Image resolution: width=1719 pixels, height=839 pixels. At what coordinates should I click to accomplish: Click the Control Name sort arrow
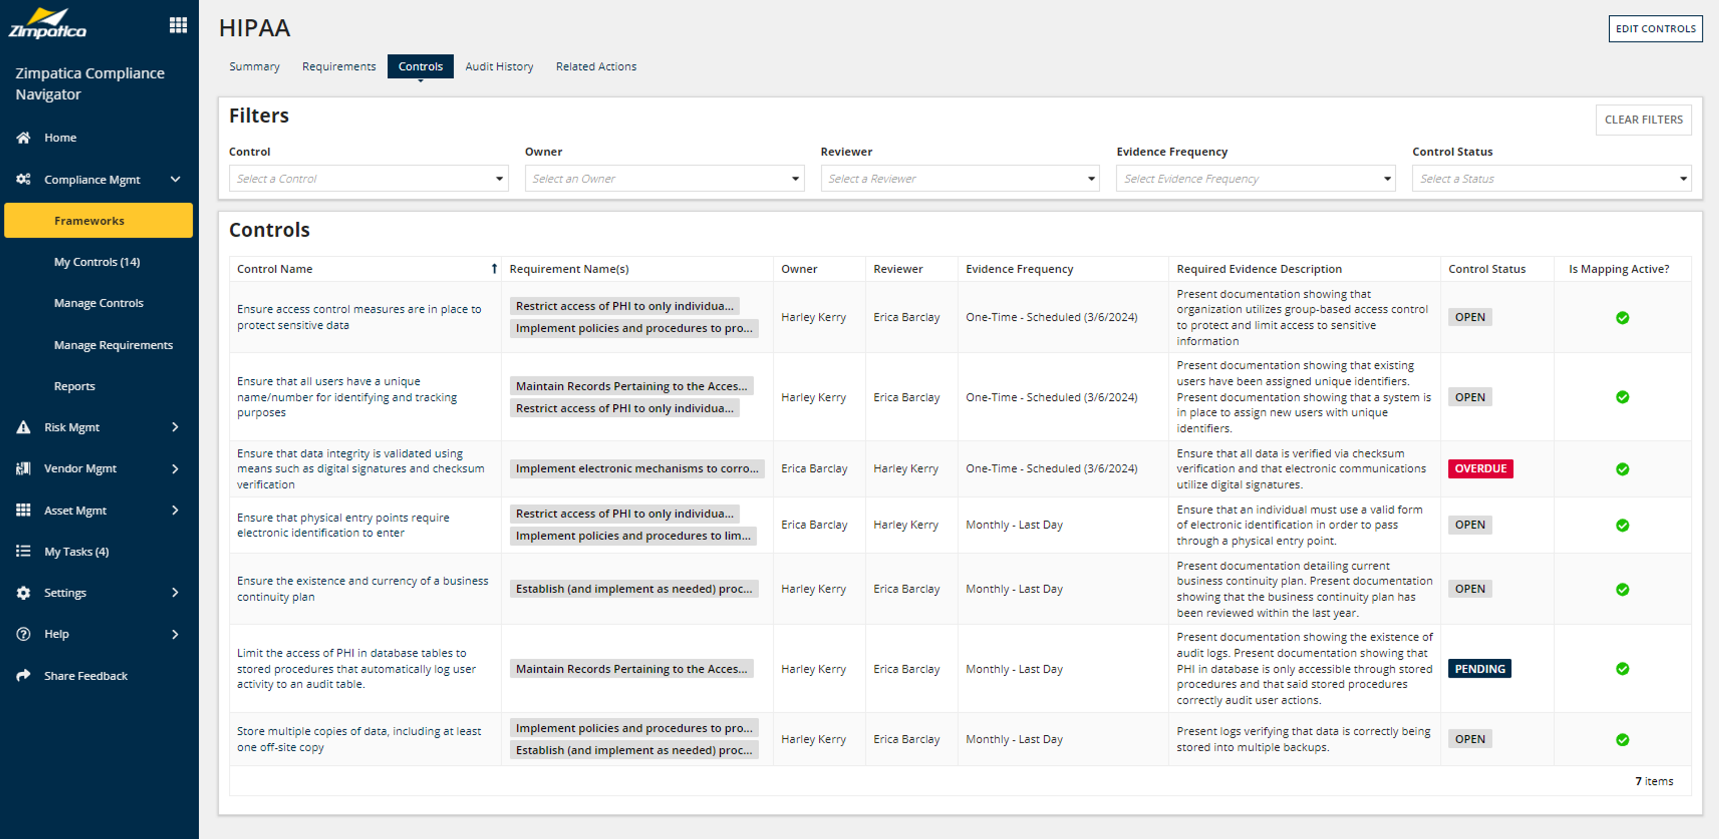pos(494,269)
